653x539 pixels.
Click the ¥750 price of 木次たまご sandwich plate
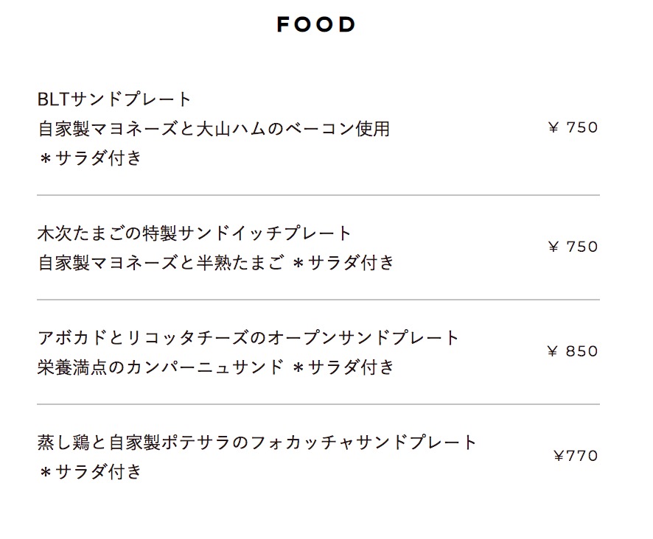573,247
